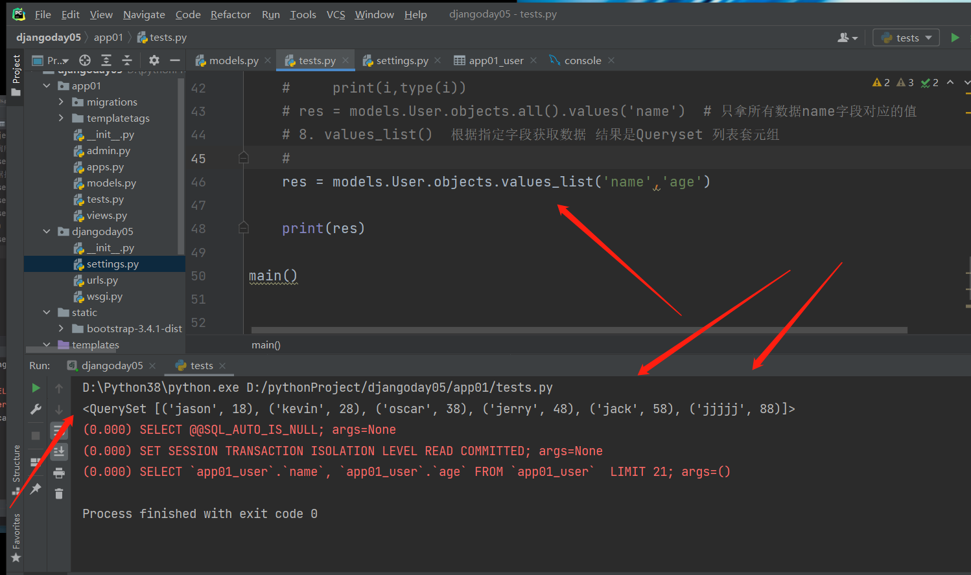Print the console output via printer icon
The image size is (971, 575).
click(x=59, y=473)
